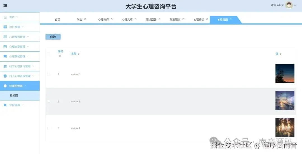The image size is (302, 154).
Task: Collapse the 轮播图管理 menu chevron
Action: (x=25, y=86)
